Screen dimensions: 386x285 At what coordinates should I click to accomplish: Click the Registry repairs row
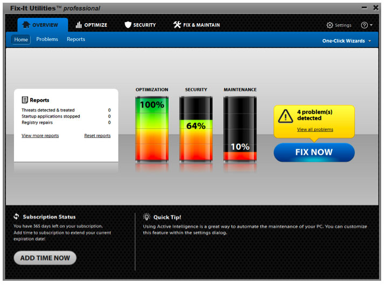tap(66, 122)
